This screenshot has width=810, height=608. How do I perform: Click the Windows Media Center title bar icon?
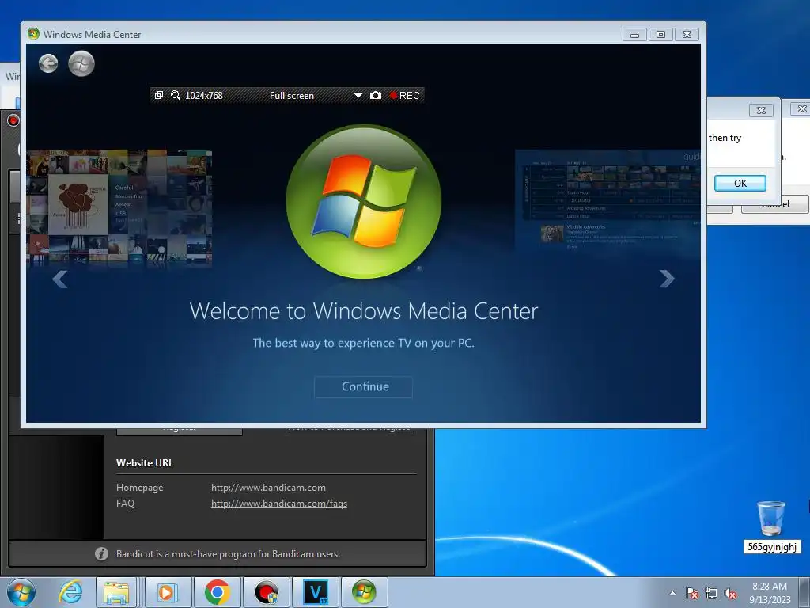click(33, 34)
